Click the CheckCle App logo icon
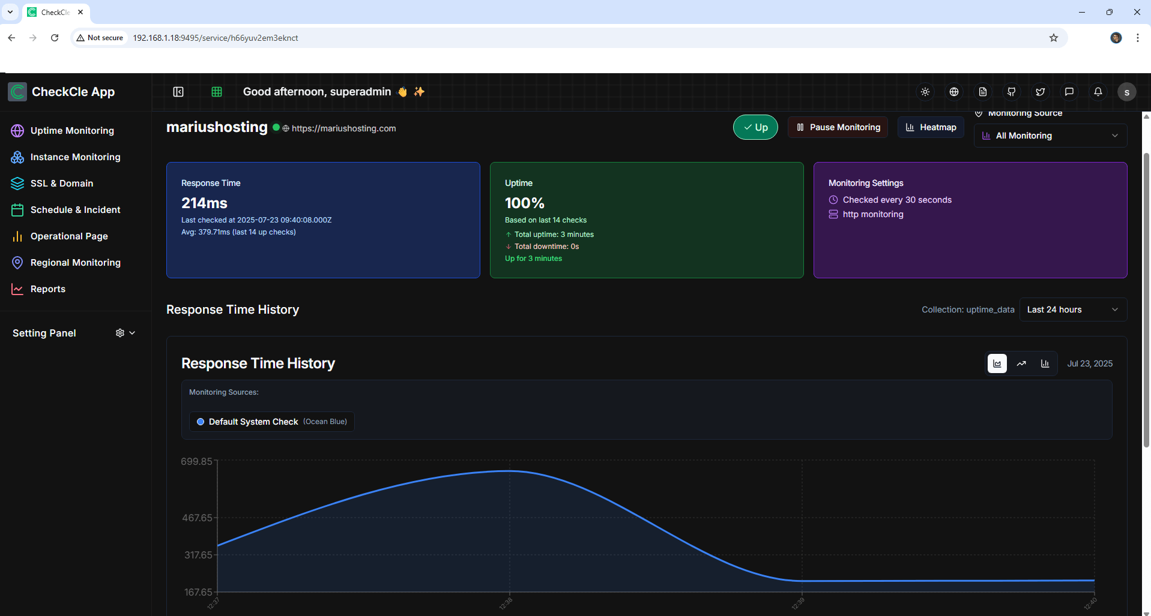 pyautogui.click(x=17, y=92)
